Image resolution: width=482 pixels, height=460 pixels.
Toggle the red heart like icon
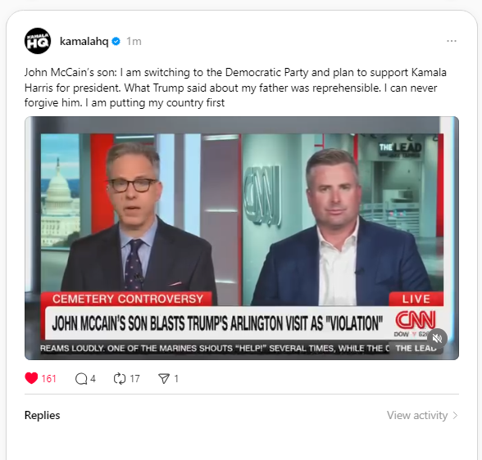coord(31,378)
